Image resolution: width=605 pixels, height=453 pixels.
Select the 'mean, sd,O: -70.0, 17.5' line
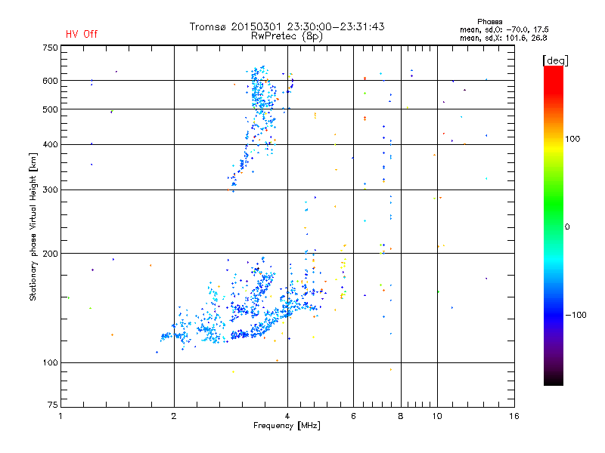click(504, 29)
